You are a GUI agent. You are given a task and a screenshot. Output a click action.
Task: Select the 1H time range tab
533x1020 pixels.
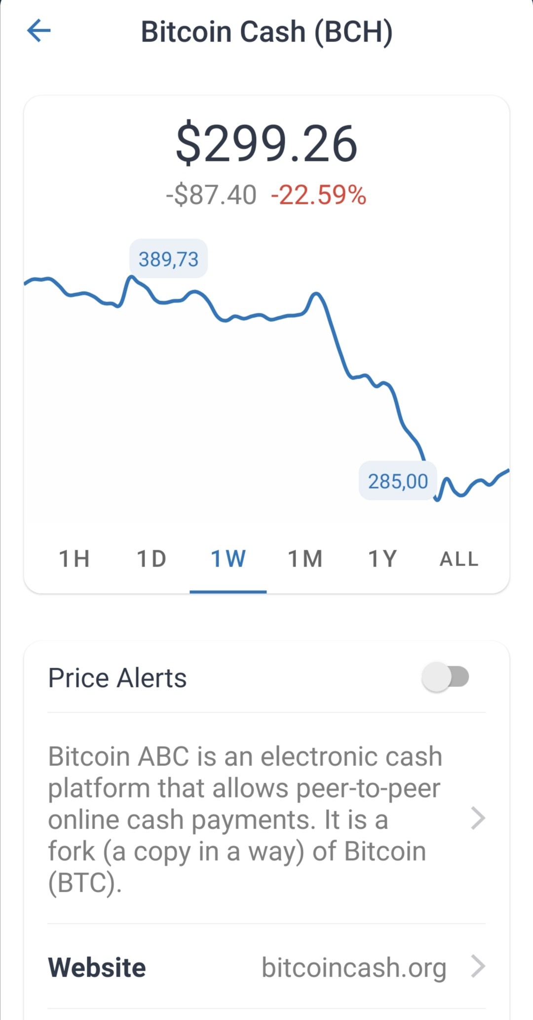(x=75, y=559)
